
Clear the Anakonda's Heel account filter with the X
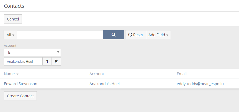(x=56, y=61)
